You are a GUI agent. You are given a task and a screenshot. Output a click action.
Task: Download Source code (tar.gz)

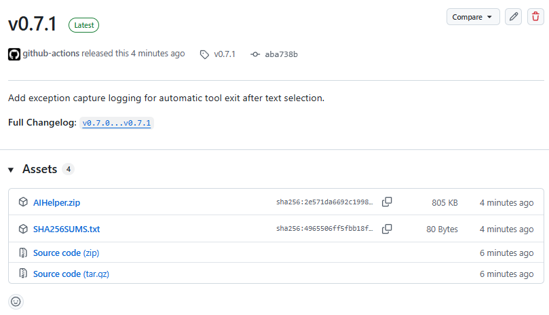click(71, 274)
